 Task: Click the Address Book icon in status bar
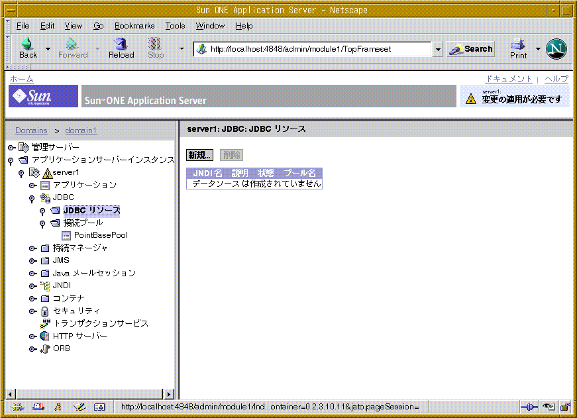[100, 407]
